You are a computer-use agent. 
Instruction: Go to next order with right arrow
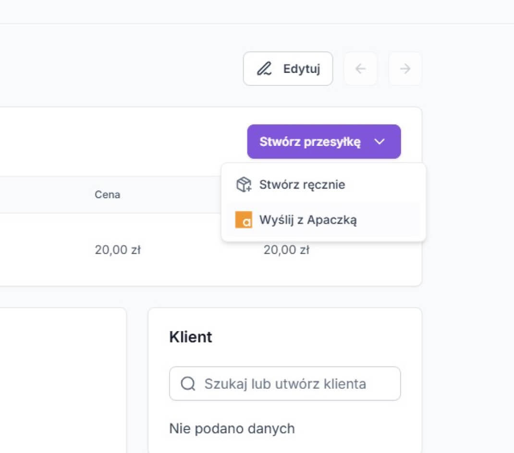[405, 69]
